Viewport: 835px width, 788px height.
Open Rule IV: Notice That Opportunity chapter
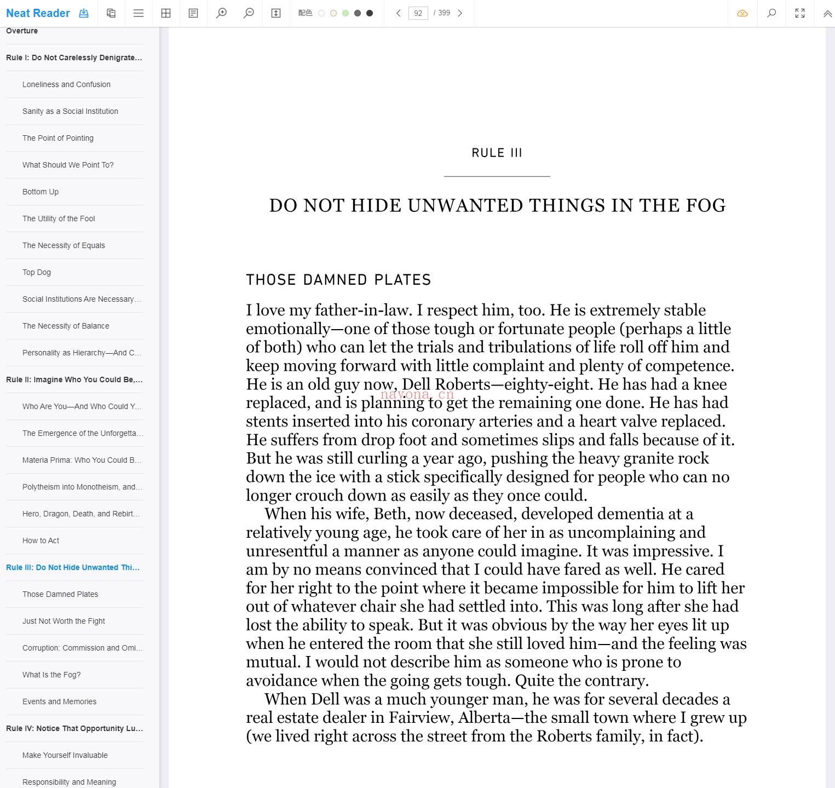point(74,728)
